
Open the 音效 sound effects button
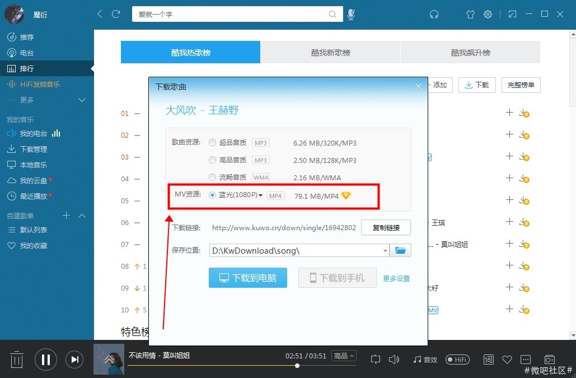pyautogui.click(x=425, y=360)
